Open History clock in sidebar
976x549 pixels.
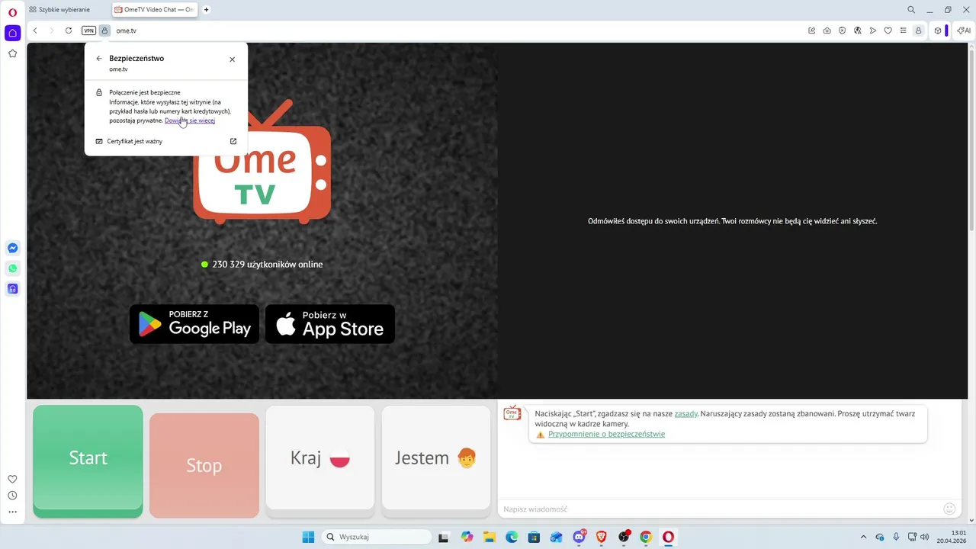click(12, 496)
